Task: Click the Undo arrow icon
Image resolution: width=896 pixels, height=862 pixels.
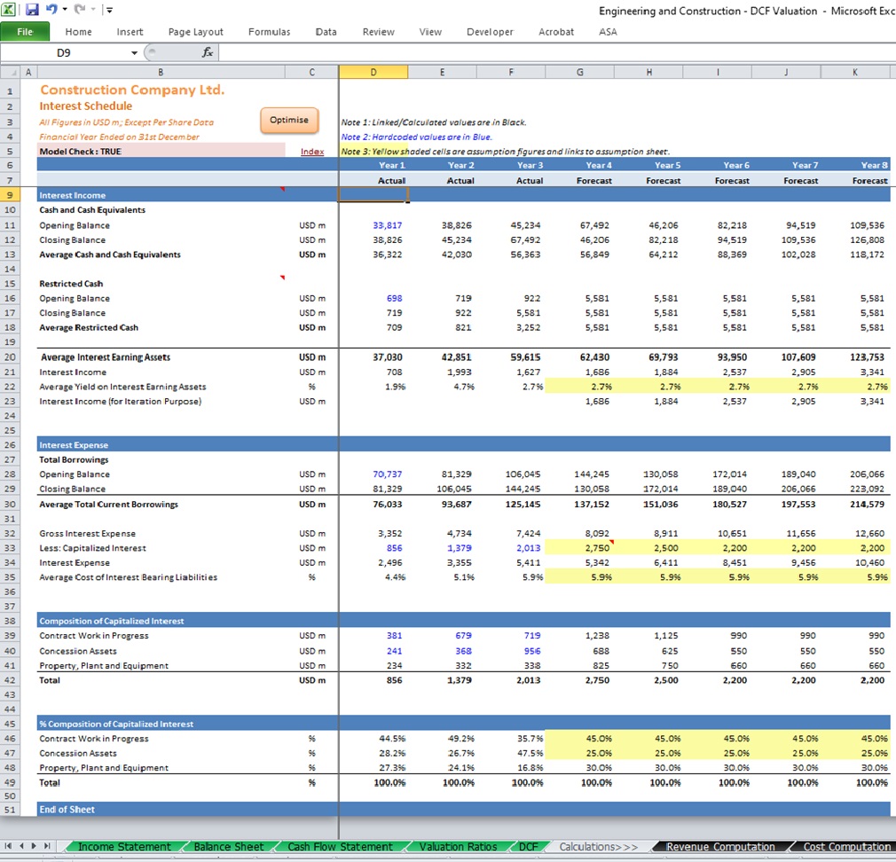Action: click(x=51, y=9)
